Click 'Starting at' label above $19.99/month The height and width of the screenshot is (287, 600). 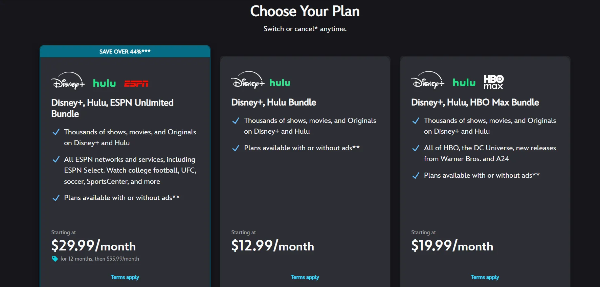(423, 233)
